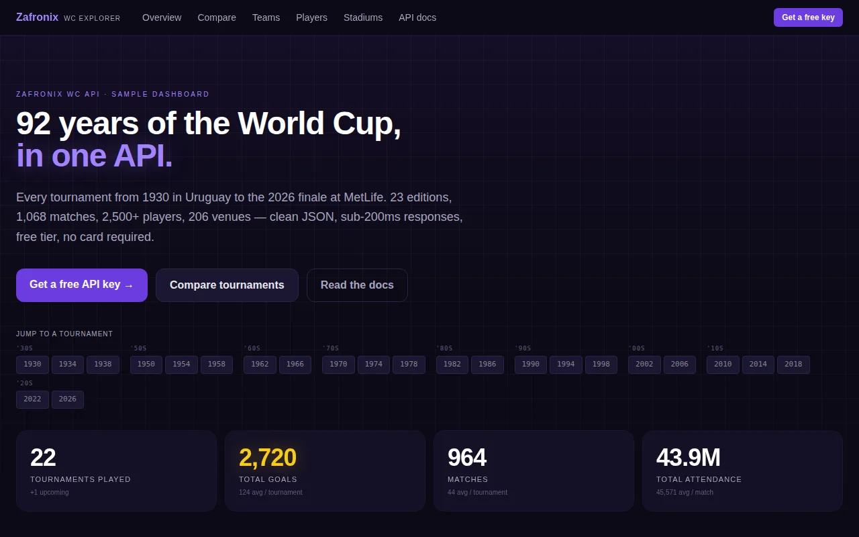Jump to the 1966 tournament
This screenshot has width=859, height=537.
click(x=295, y=364)
